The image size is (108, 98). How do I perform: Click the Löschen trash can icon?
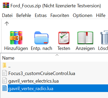[x=104, y=37]
